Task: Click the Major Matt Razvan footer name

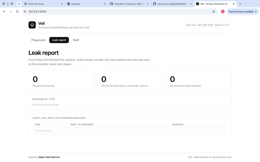Action: coord(49,157)
